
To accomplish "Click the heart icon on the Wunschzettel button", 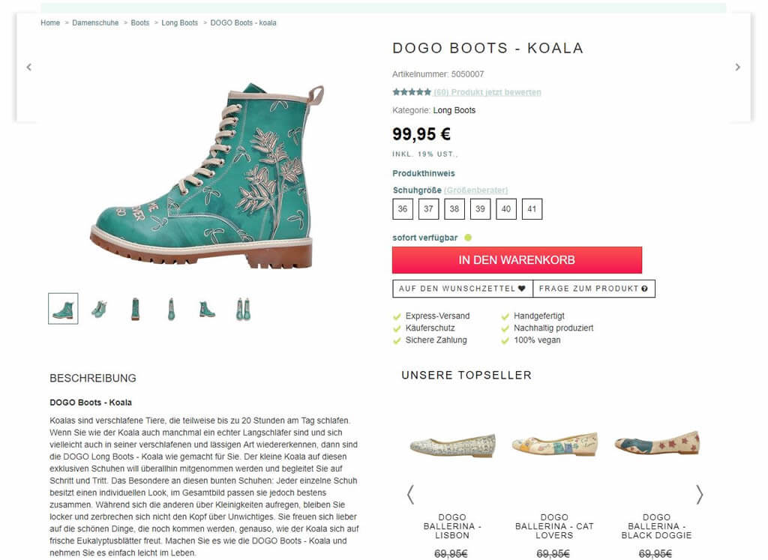I will point(523,288).
